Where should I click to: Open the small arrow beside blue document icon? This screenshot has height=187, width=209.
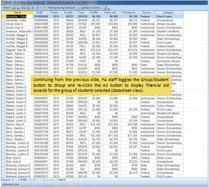pyautogui.click(x=41, y=7)
